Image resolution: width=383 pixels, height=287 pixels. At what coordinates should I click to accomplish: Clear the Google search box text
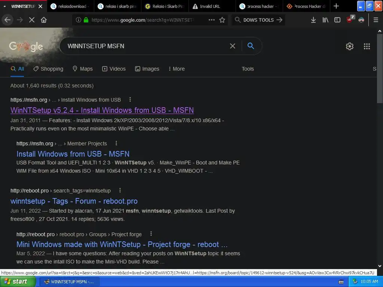click(x=233, y=46)
